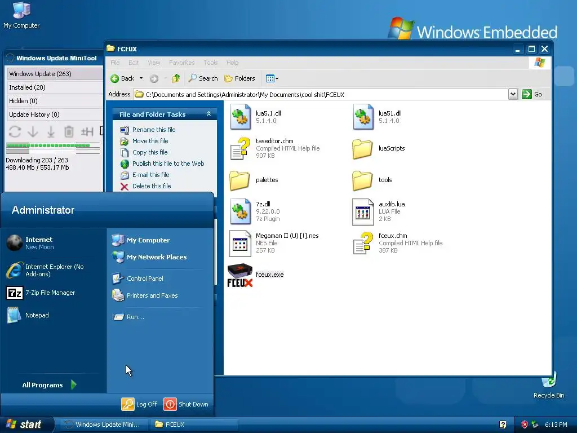Click the address path input field
577x433 pixels.
click(320, 94)
